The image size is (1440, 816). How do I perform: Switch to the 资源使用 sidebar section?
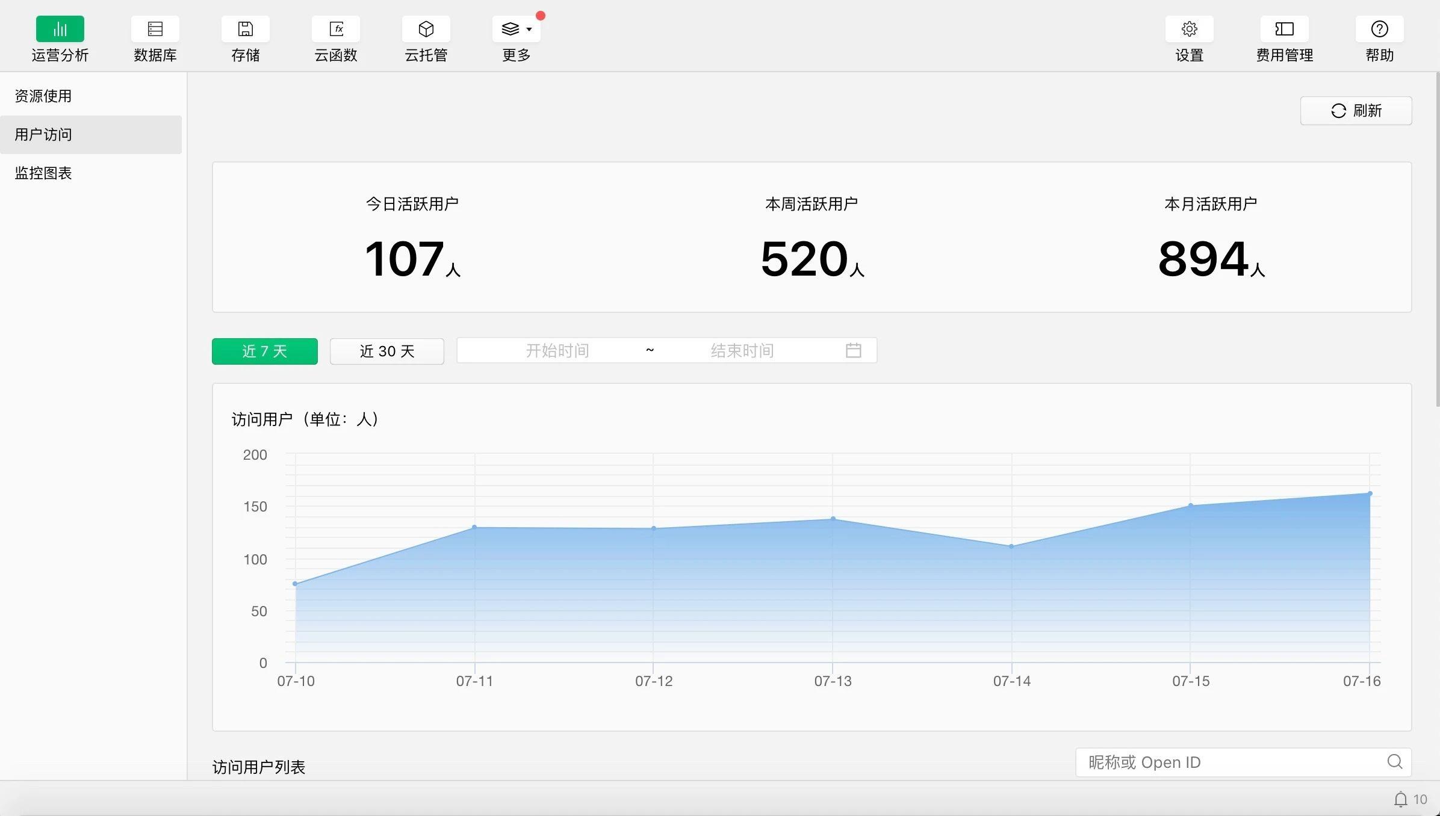tap(43, 95)
